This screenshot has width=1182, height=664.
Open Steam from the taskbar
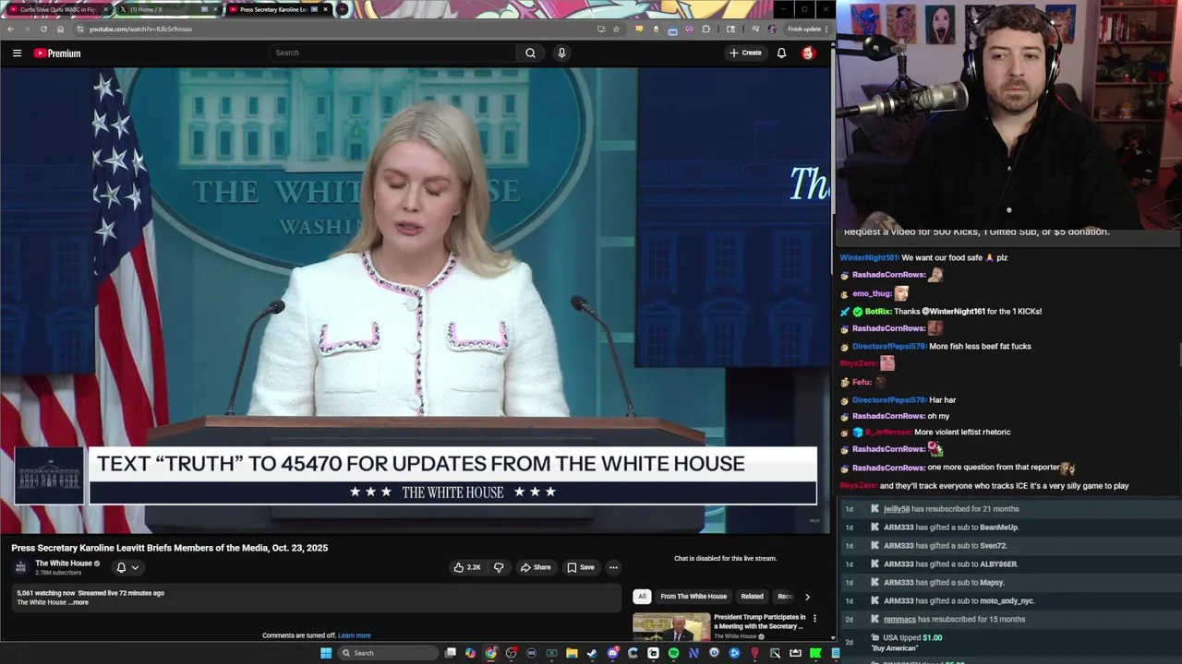(x=592, y=653)
